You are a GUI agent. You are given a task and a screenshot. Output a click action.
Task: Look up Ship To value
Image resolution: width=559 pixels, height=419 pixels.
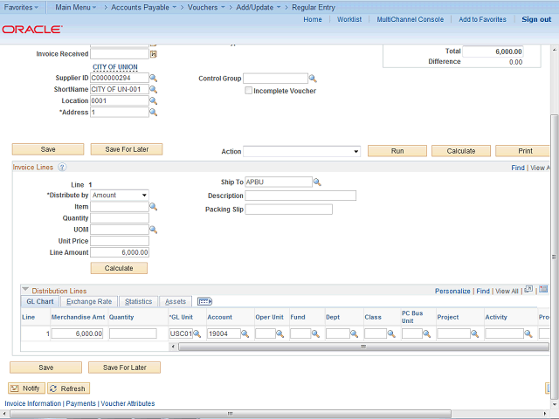click(317, 182)
